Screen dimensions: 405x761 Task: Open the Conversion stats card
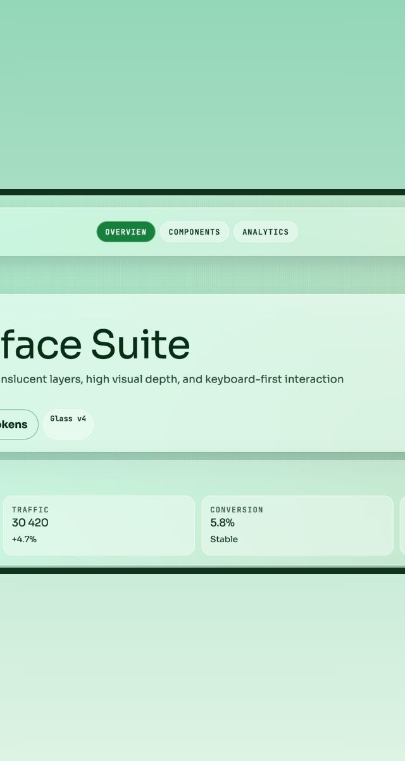point(297,526)
